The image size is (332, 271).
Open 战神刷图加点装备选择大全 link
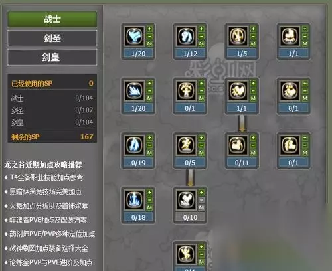pyautogui.click(x=48, y=248)
